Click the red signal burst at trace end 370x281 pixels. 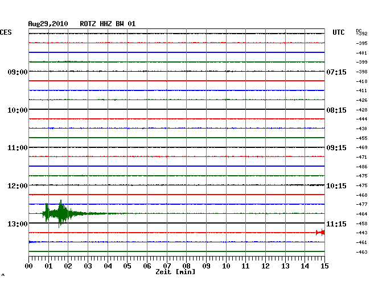click(320, 233)
